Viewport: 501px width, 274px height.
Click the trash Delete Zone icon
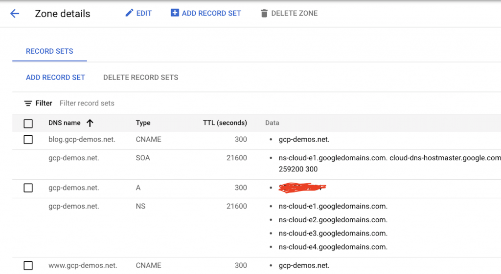pos(264,13)
